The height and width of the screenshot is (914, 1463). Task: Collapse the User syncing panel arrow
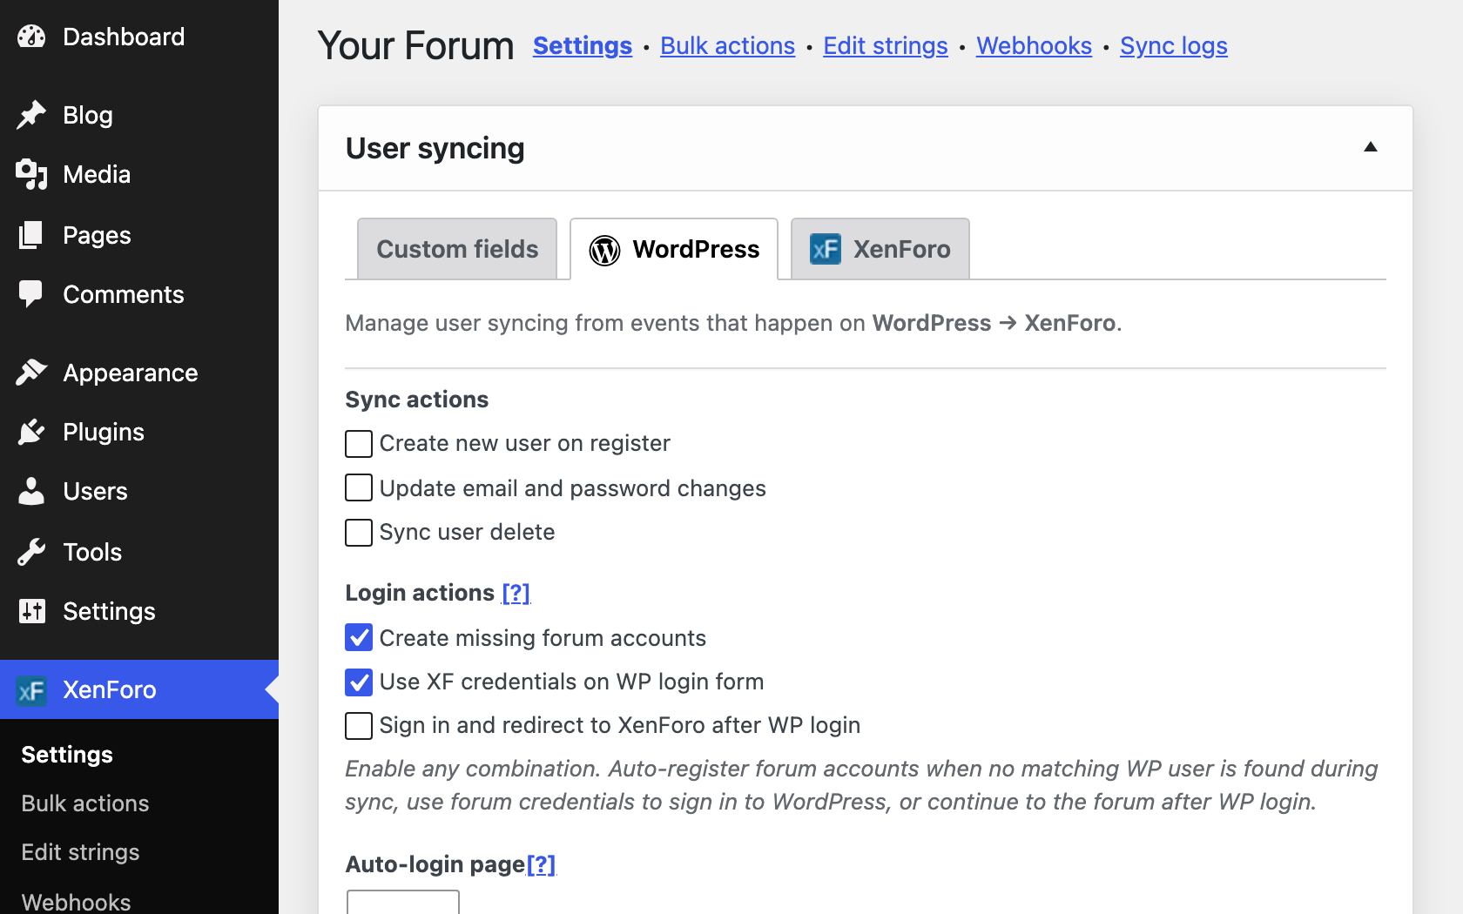1370,147
